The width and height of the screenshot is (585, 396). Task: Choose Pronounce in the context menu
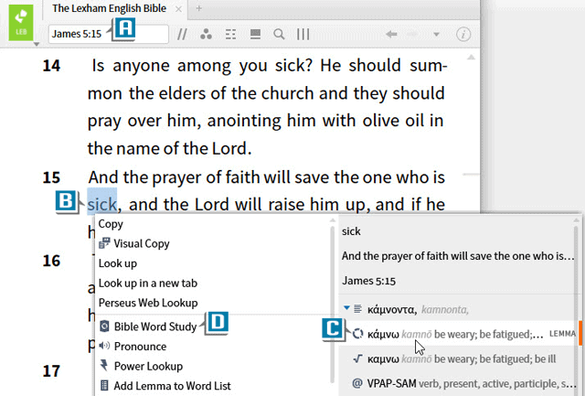(x=140, y=347)
